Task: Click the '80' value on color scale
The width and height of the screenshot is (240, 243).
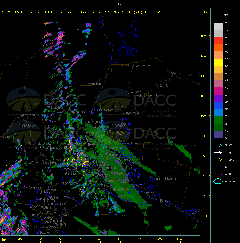Action: [227, 23]
